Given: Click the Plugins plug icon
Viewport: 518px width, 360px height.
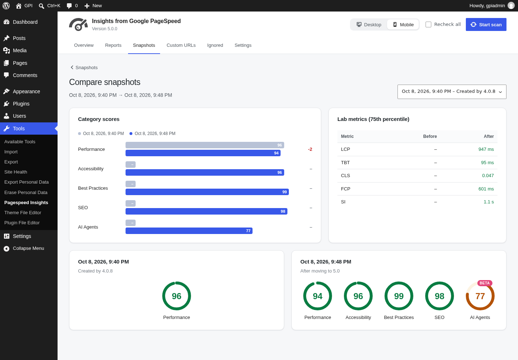Looking at the screenshot, I should (x=6, y=104).
